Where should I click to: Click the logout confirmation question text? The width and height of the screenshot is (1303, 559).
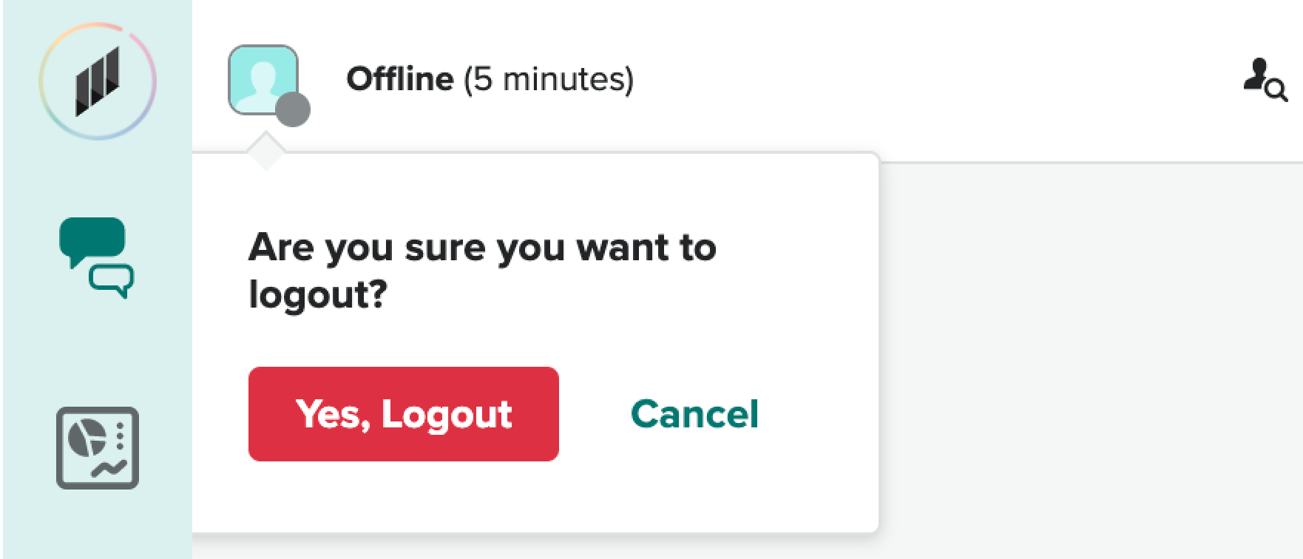[482, 271]
